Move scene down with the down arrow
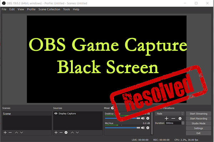Image resolution: width=214 pixels, height=142 pixels. pyautogui.click(x=21, y=132)
